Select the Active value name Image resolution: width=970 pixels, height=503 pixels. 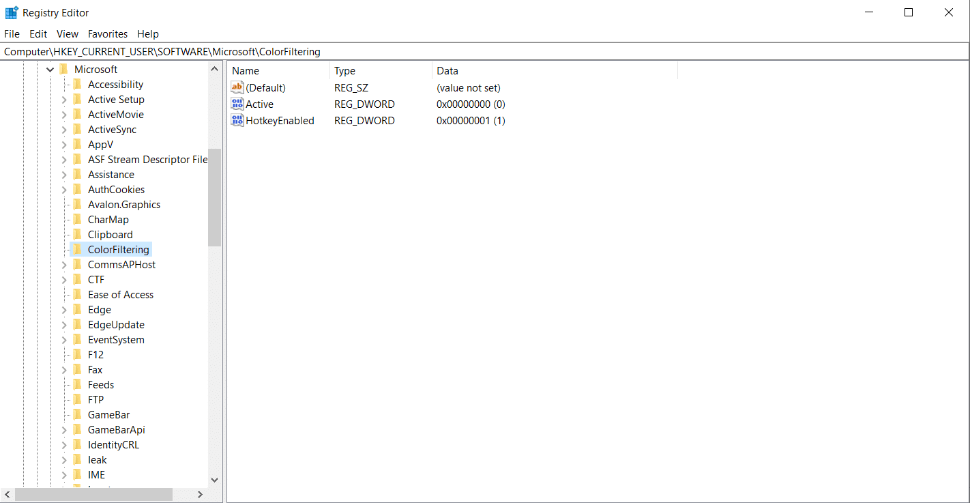click(x=260, y=104)
